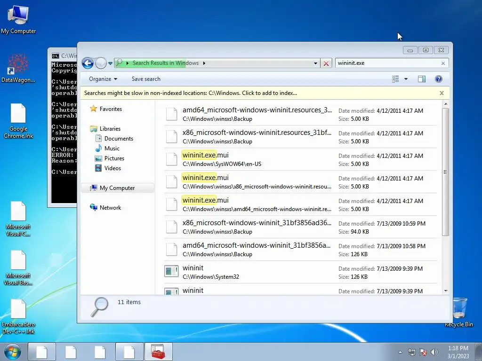Screen dimensions: 482x361
Task: Select Microsoft Visual Bas desktop icon
Action: (x=18, y=267)
